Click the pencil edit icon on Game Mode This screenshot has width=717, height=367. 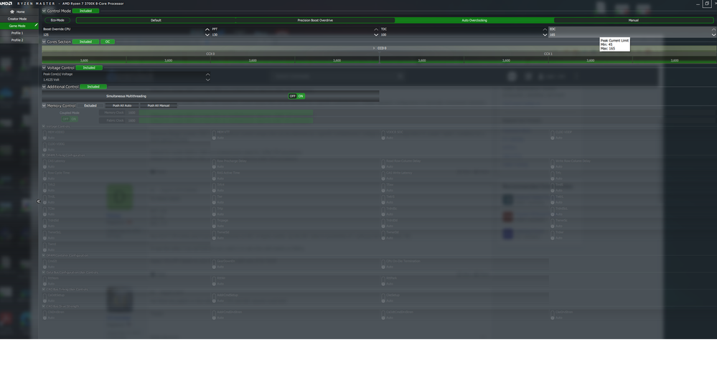[36, 26]
